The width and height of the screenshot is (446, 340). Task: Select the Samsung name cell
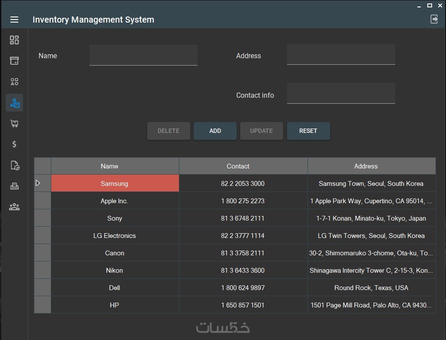[115, 183]
